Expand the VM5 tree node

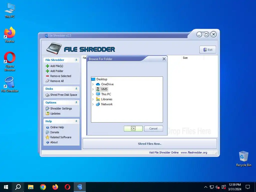pyautogui.click(x=93, y=89)
